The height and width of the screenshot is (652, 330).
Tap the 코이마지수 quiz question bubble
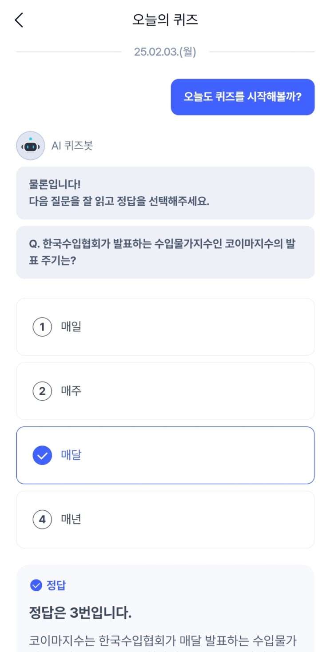165,252
